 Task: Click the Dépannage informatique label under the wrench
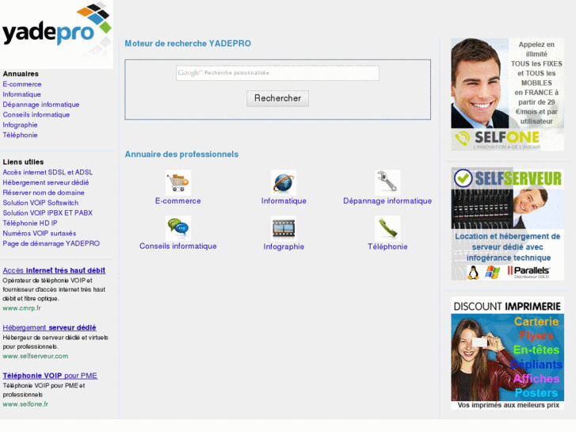(387, 201)
